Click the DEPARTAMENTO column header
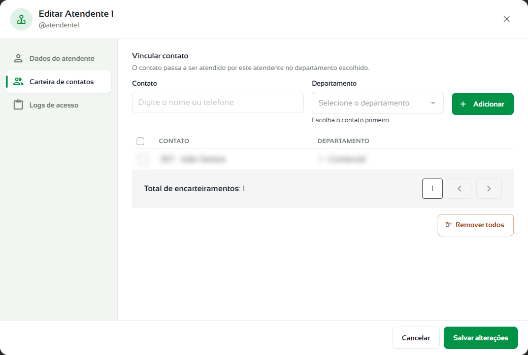Viewport: 528px width, 355px height. [x=343, y=141]
